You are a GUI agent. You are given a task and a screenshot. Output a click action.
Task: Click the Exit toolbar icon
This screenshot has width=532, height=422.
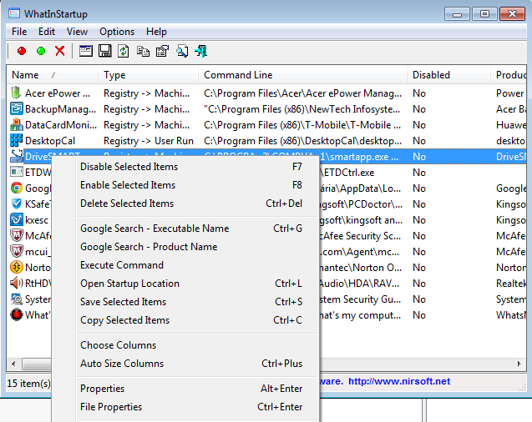[x=200, y=51]
